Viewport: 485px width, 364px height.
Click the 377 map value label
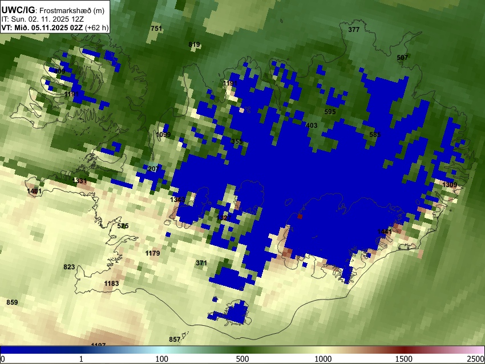354,30
